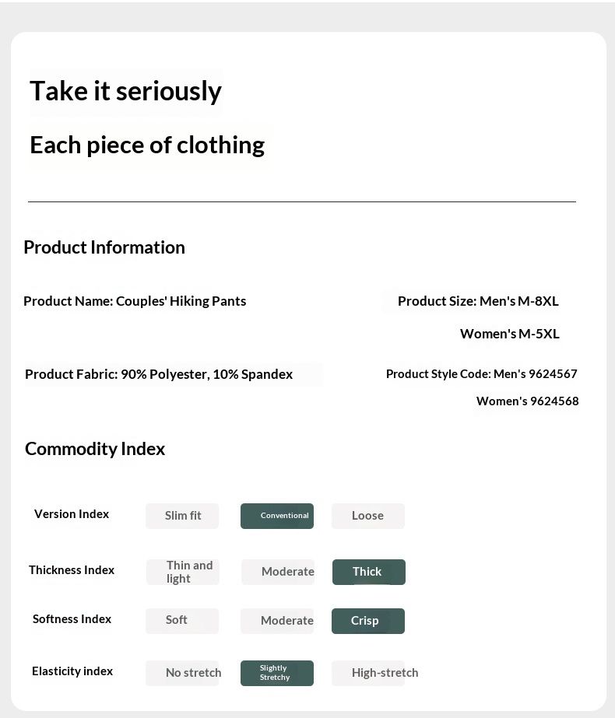
Task: Select the No stretch elasticity option
Action: tap(183, 673)
